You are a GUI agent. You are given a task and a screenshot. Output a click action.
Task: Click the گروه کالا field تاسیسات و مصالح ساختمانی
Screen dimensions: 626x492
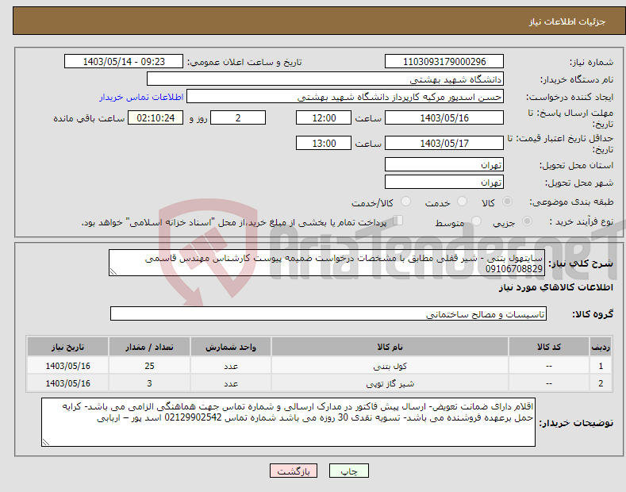pos(328,314)
